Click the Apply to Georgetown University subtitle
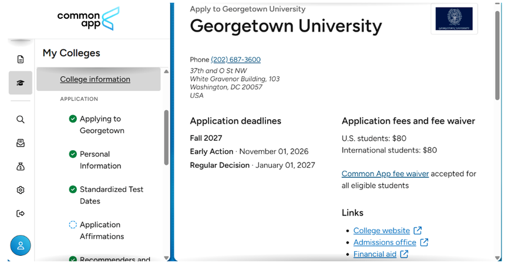 pyautogui.click(x=248, y=9)
